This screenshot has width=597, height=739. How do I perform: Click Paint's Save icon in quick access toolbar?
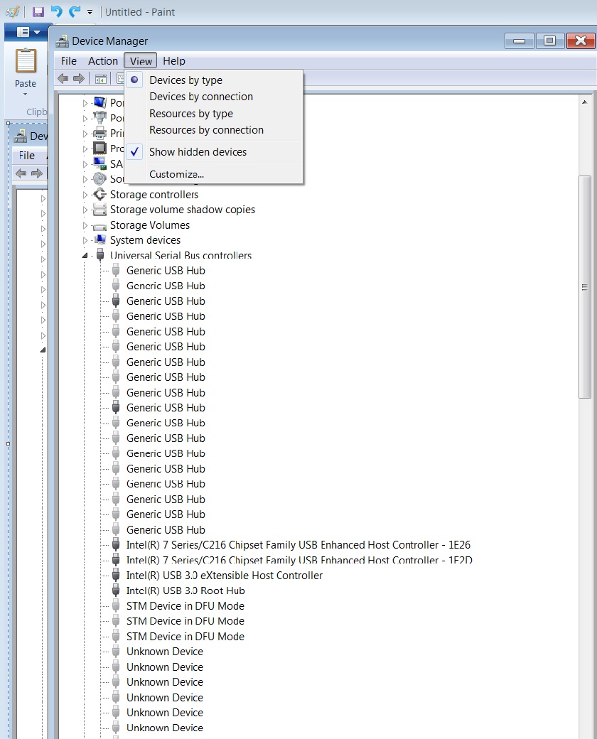click(x=38, y=12)
